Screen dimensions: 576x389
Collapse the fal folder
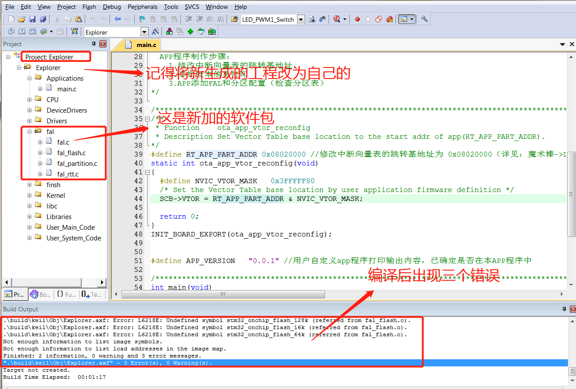pyautogui.click(x=29, y=132)
